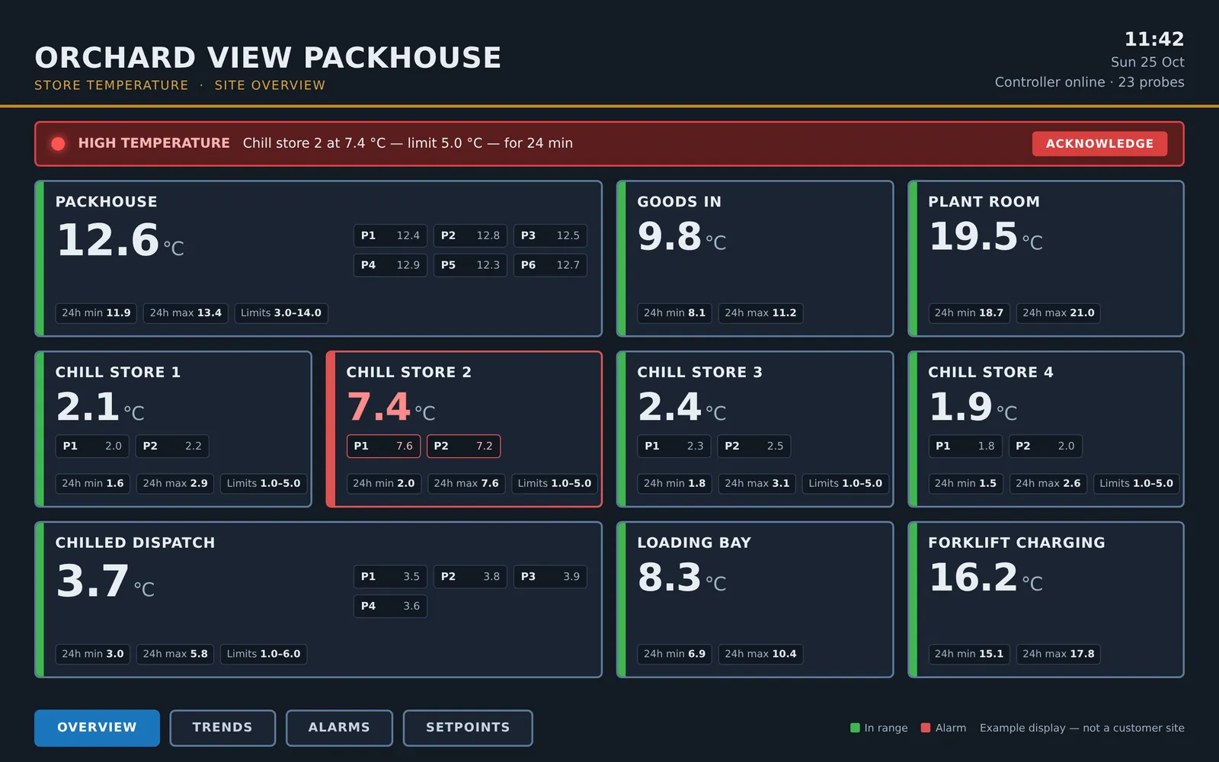Click Goods In 24h max 11.2
This screenshot has height=762, width=1219.
[x=760, y=313]
